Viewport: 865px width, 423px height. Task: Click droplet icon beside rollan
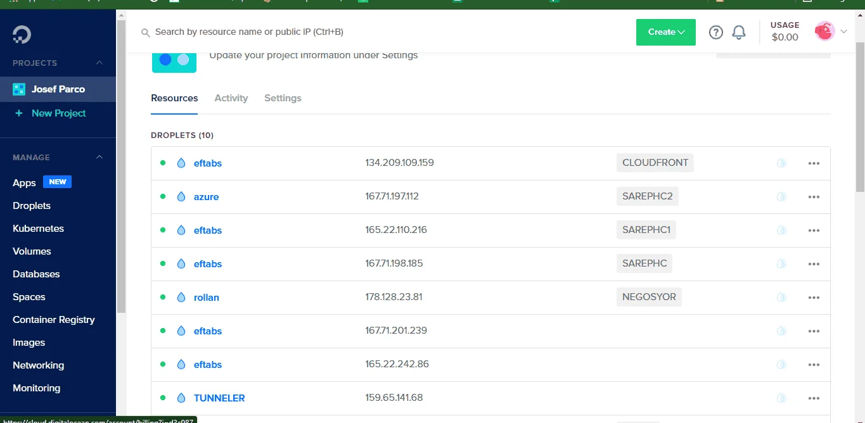click(x=181, y=298)
